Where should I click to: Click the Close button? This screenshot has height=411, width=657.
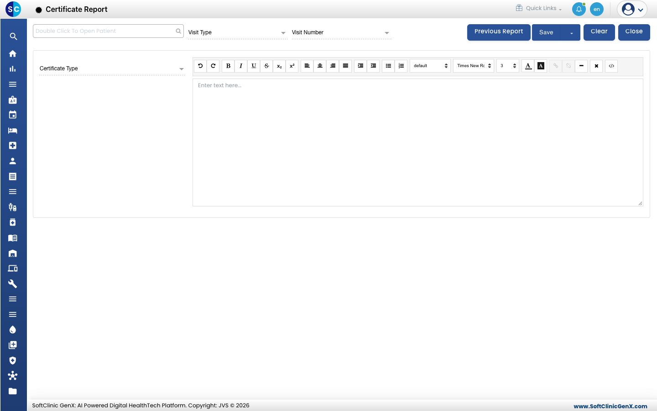634,32
